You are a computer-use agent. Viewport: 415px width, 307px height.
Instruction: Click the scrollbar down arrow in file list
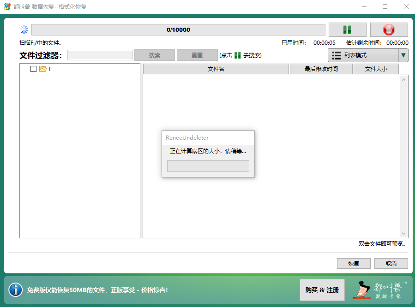click(403, 234)
